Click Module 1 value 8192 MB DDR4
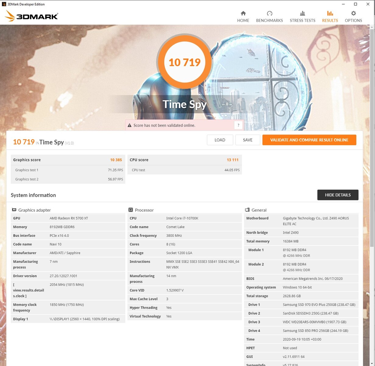This screenshot has height=366, width=375. click(x=295, y=250)
